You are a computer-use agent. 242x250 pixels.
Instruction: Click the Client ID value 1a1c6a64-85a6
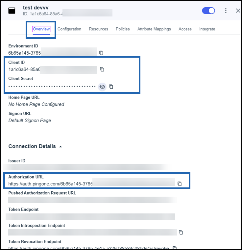pos(24,69)
